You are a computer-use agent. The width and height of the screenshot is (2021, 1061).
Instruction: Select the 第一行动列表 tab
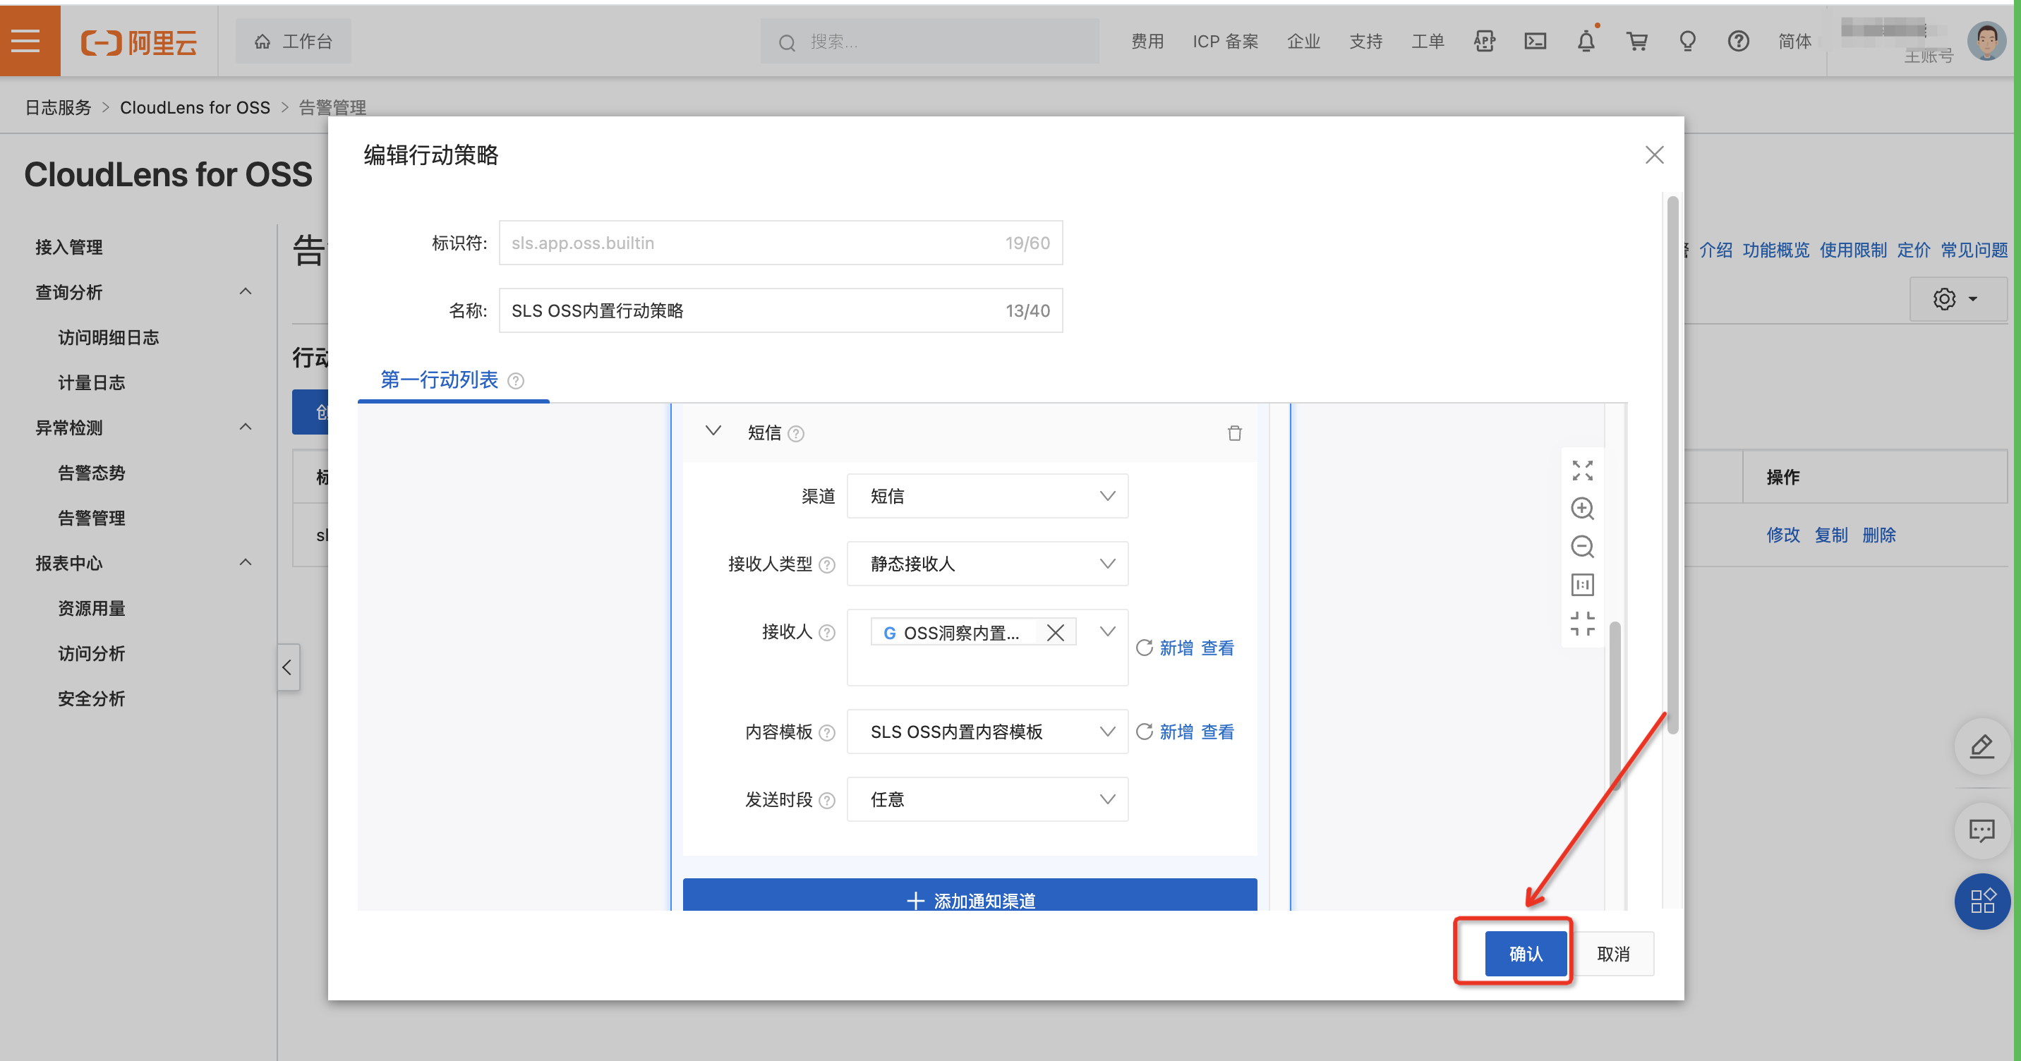point(440,380)
